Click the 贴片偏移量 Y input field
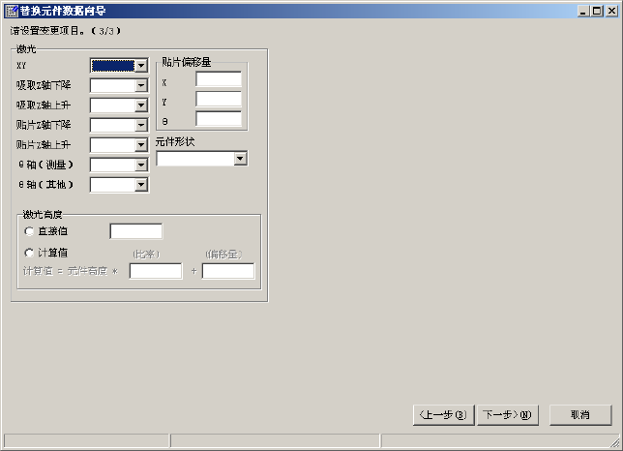This screenshot has width=623, height=451. (219, 99)
